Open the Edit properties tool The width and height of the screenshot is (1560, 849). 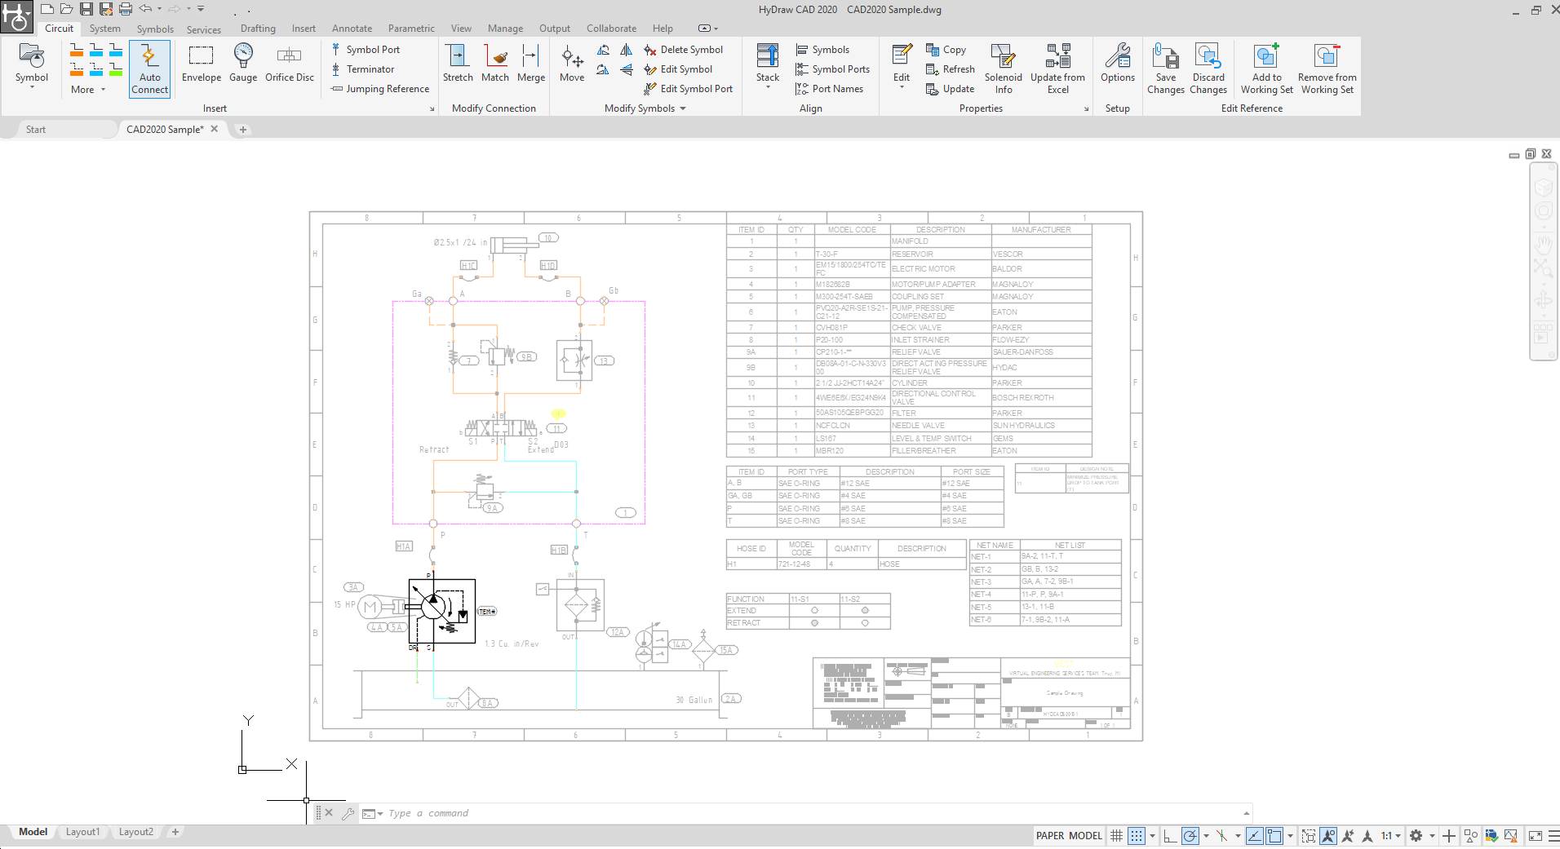tap(902, 65)
